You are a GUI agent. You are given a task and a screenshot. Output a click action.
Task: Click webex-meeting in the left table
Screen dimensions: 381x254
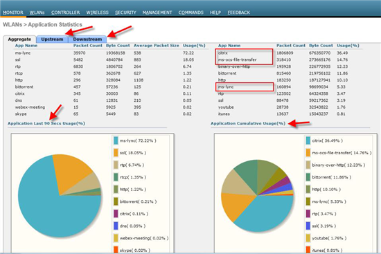30,107
